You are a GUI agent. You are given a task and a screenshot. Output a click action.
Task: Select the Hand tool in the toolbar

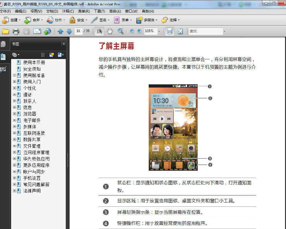click(x=109, y=31)
